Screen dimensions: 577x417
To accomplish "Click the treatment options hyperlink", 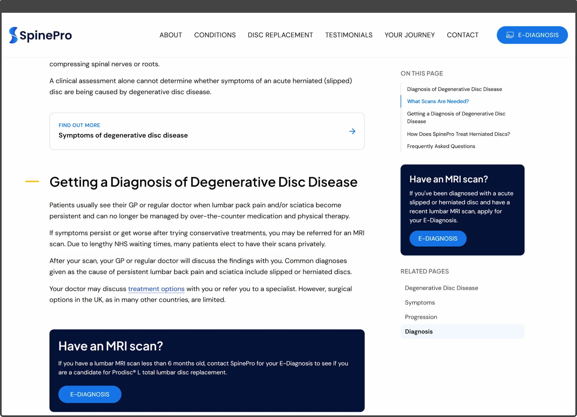I will pos(156,289).
